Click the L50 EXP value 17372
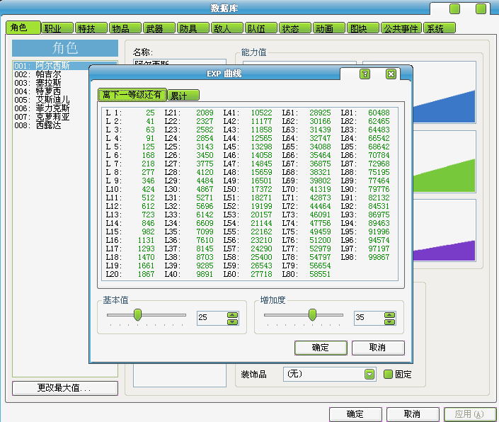Image resolution: width=499 pixels, height=422 pixels. click(262, 189)
